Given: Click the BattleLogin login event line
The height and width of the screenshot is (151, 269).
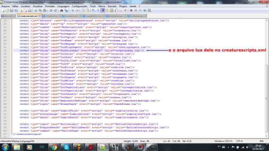Looking at the screenshot, I should (89, 124).
